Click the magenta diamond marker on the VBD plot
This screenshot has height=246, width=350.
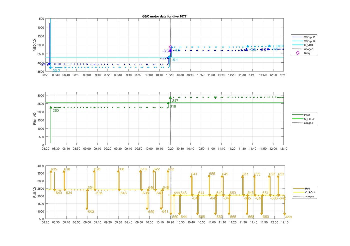coord(170,47)
